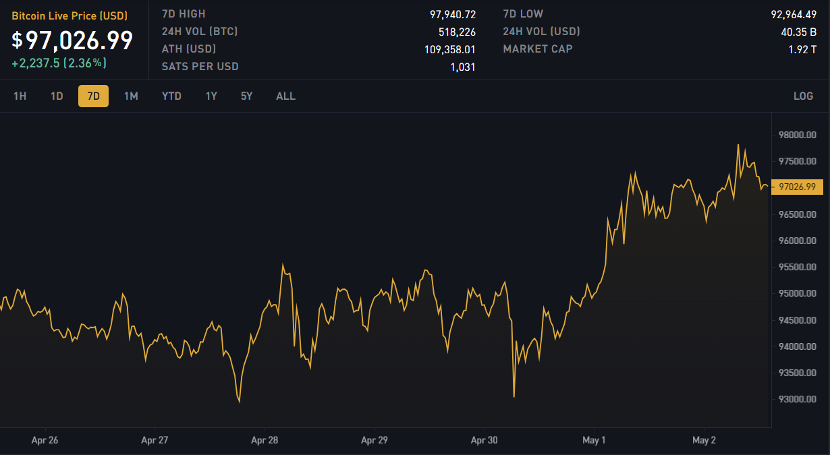Click the 7D HIGH label
The width and height of the screenshot is (830, 455).
pos(184,14)
